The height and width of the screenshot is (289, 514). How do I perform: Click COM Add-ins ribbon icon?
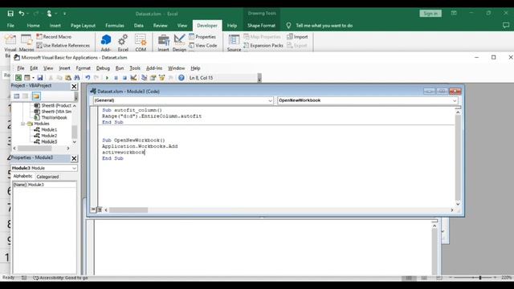click(x=141, y=40)
